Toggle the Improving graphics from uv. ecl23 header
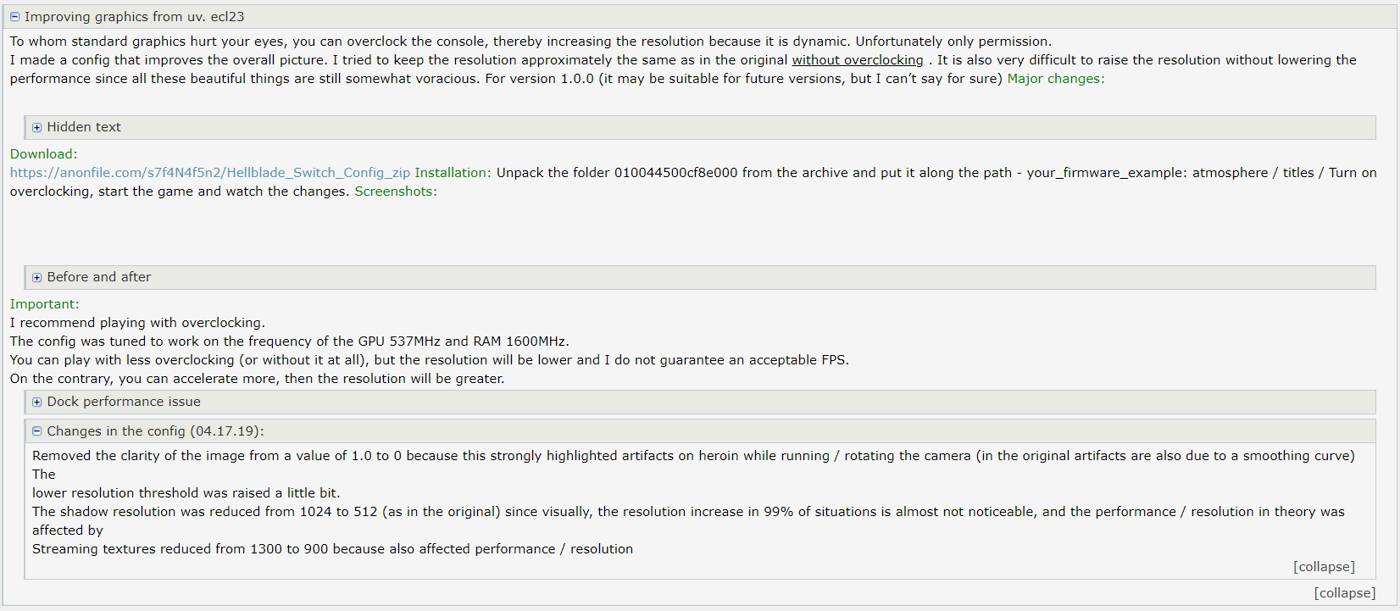The image size is (1400, 611). 700,17
